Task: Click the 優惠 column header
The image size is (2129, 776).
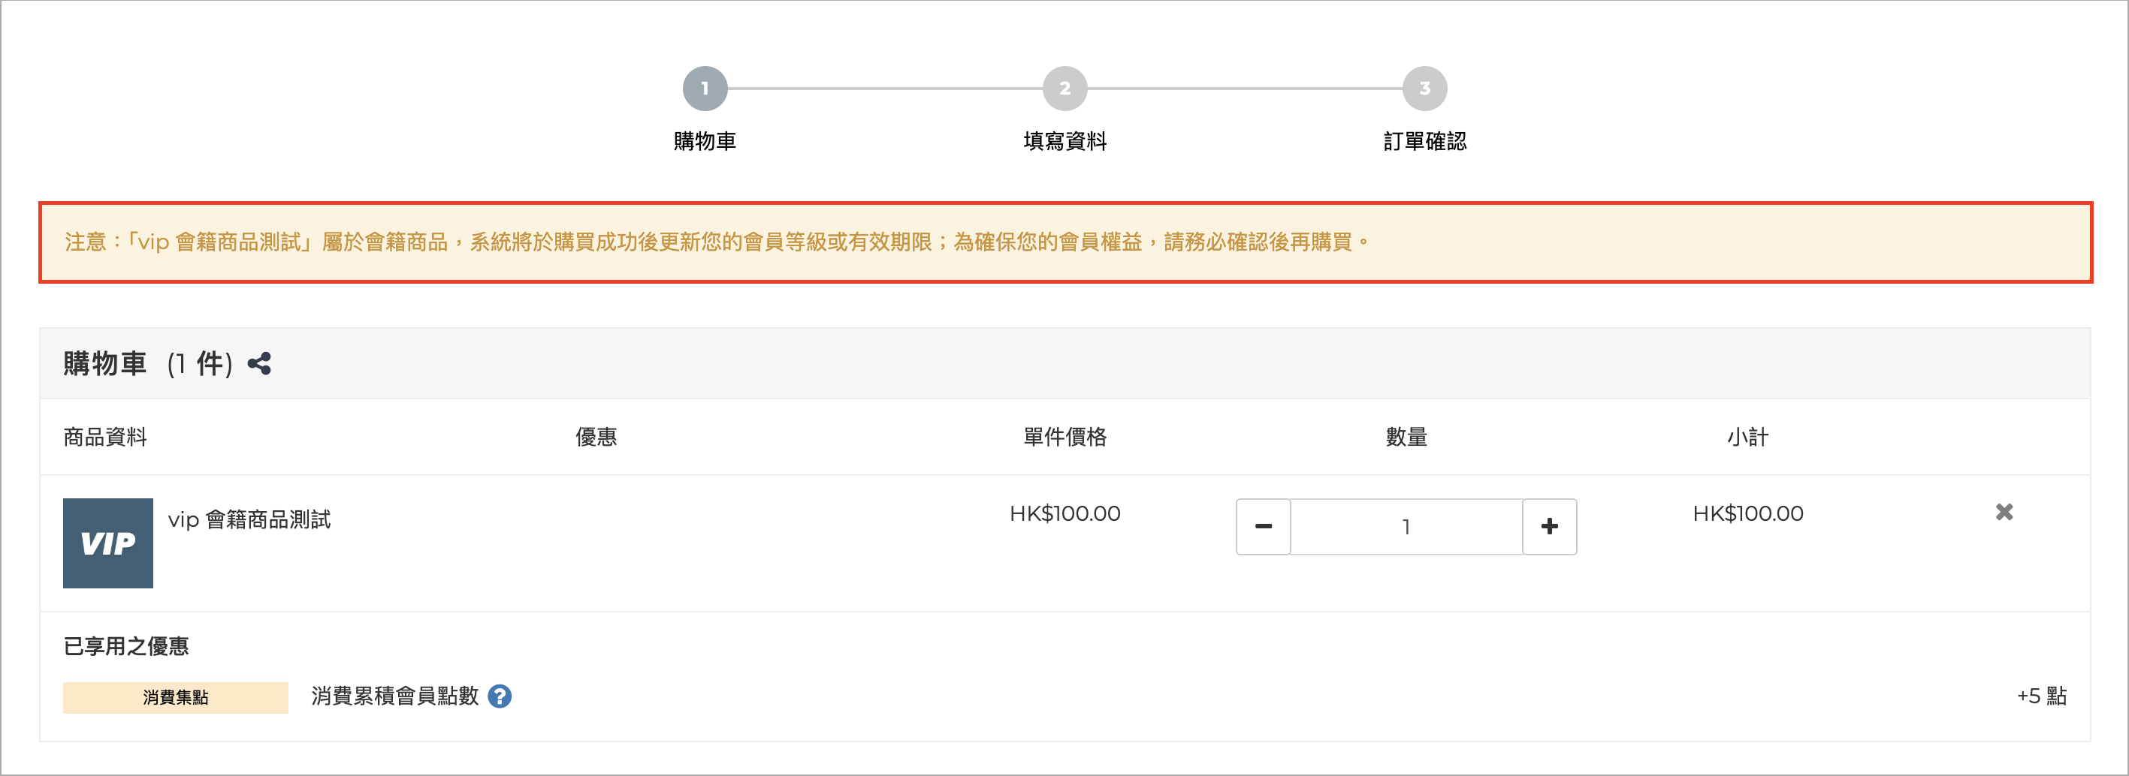Action: tap(596, 437)
